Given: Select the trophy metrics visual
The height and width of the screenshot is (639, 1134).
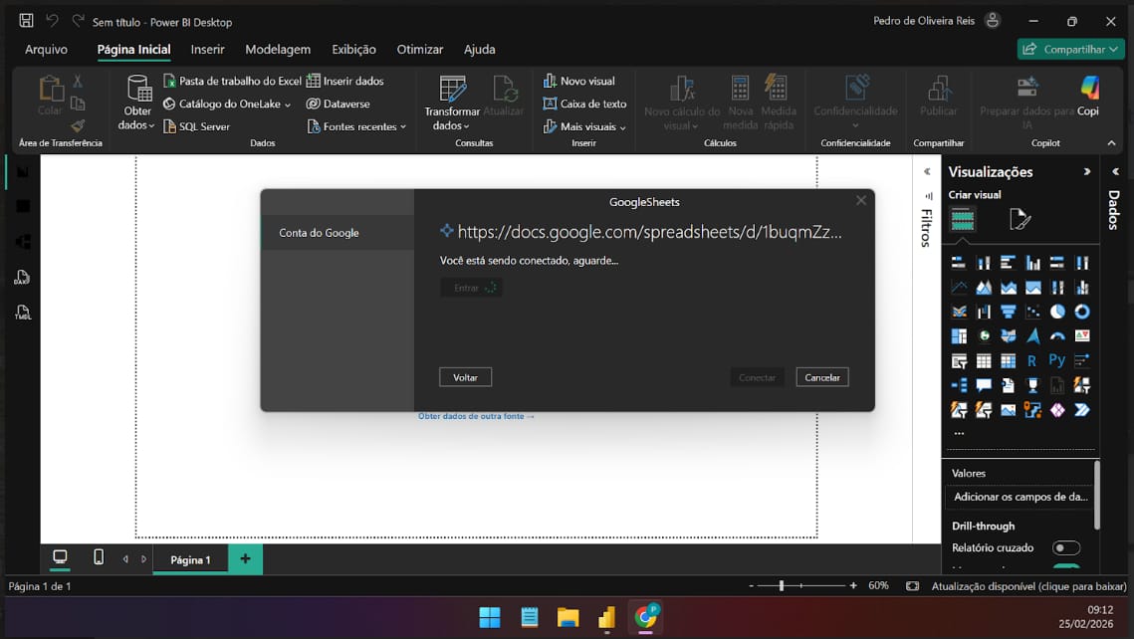Looking at the screenshot, I should click(1032, 385).
